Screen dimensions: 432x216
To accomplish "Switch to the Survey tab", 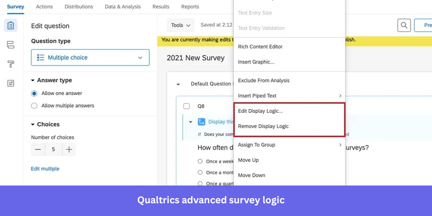I will point(15,7).
